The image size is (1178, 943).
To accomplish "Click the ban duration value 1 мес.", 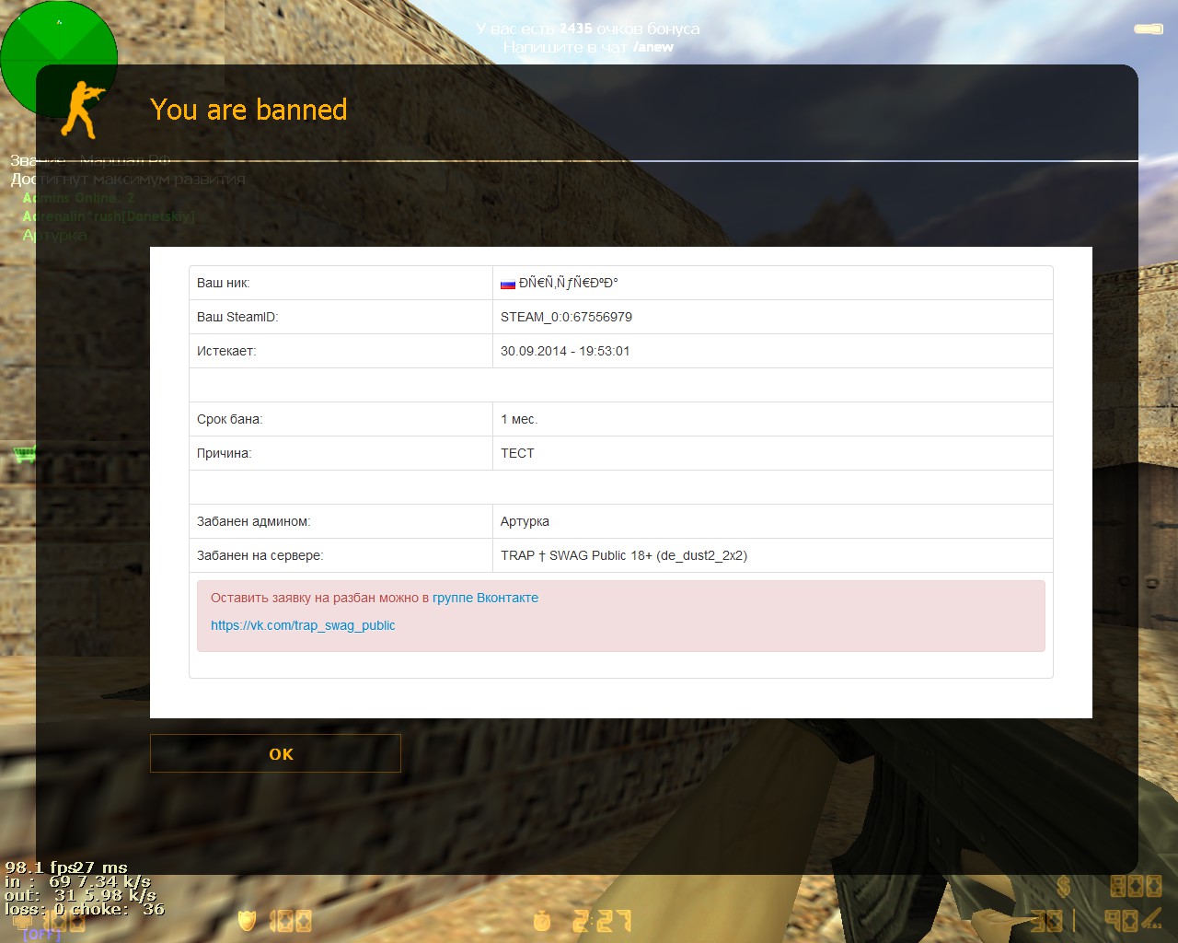I will [519, 419].
